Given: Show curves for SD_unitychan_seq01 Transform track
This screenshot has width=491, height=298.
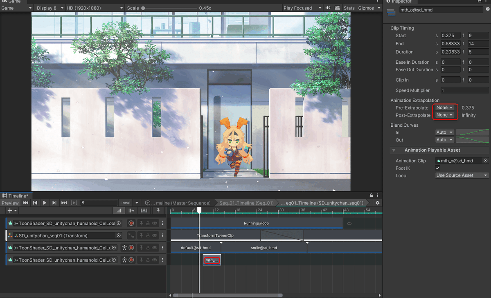Looking at the screenshot, I should click(131, 235).
